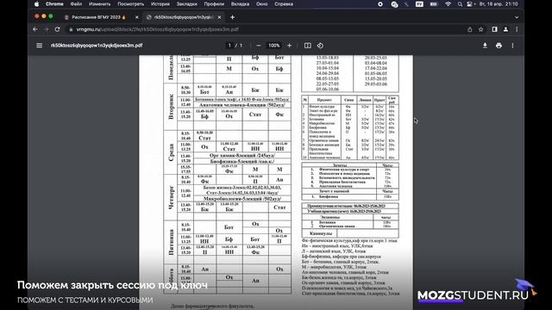Open Wi-Fi status menu
Image resolution: width=552 pixels, height=310 pixels.
click(448, 4)
